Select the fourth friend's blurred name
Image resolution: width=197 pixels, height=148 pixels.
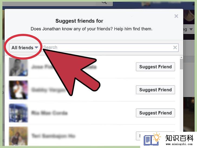53,136
